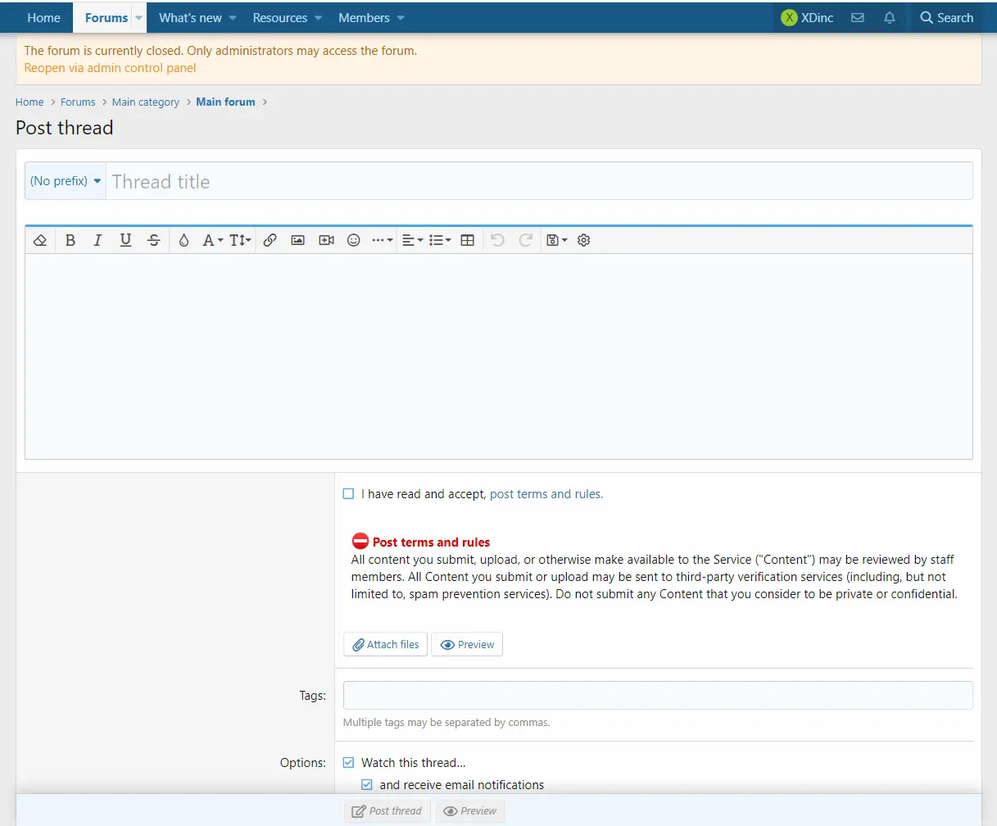
Task: Click the Preview button in bottom bar
Action: point(469,810)
